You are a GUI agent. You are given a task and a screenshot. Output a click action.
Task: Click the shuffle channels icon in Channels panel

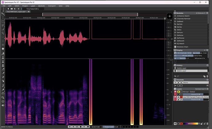207,86
